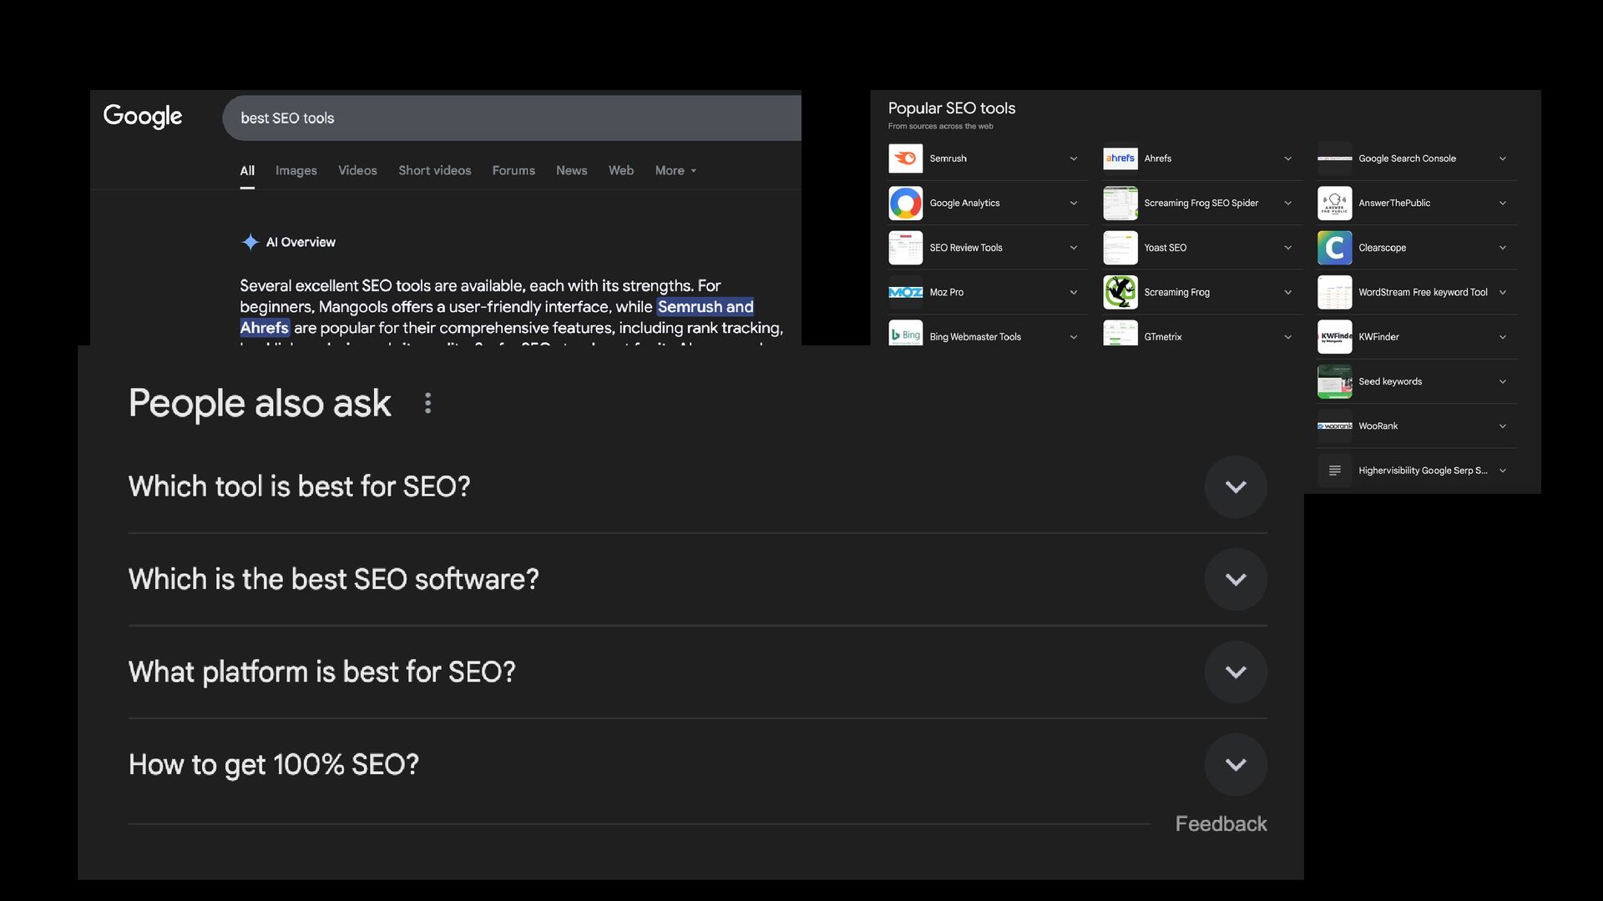Click the Google Search Console thumbnail
This screenshot has height=901, width=1603.
tap(1334, 159)
